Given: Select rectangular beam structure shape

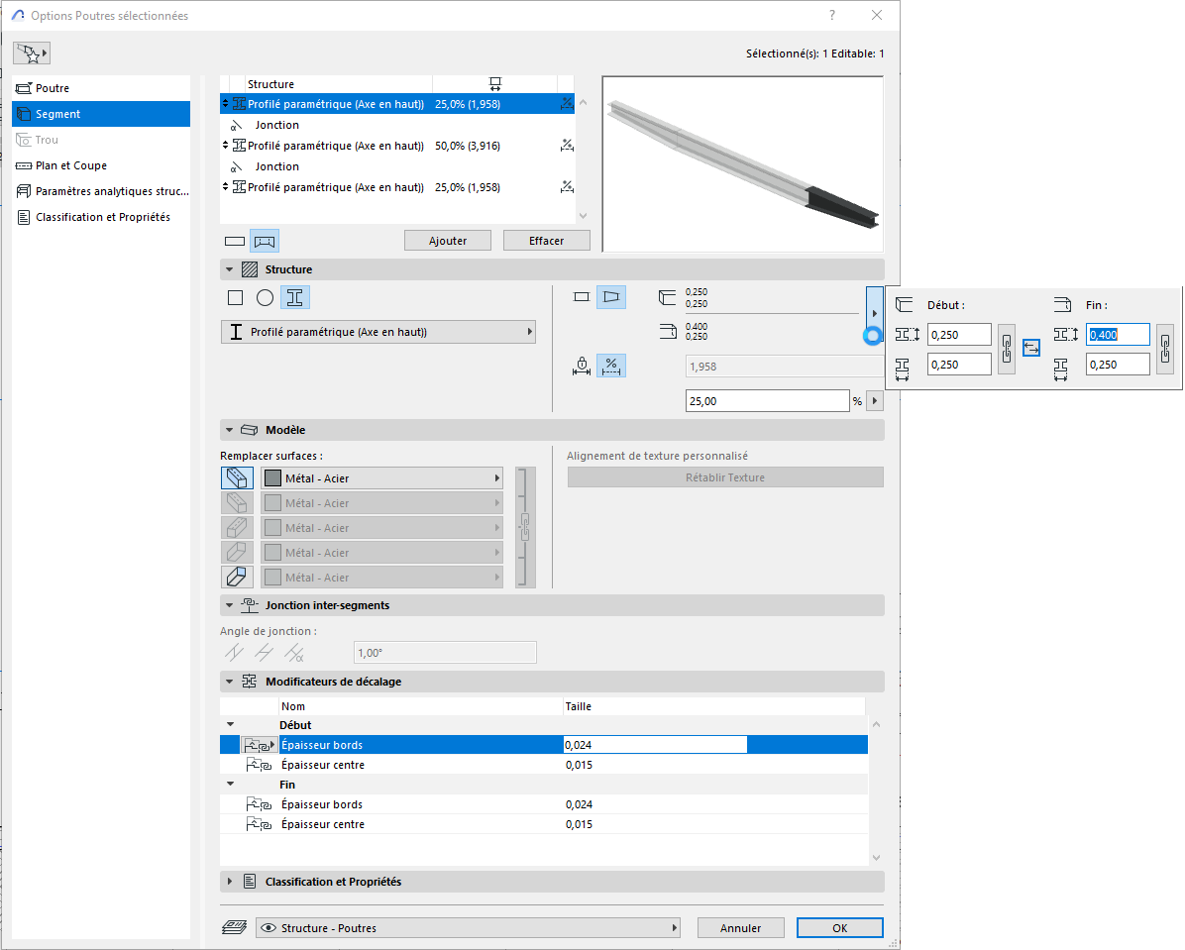Looking at the screenshot, I should [x=235, y=298].
